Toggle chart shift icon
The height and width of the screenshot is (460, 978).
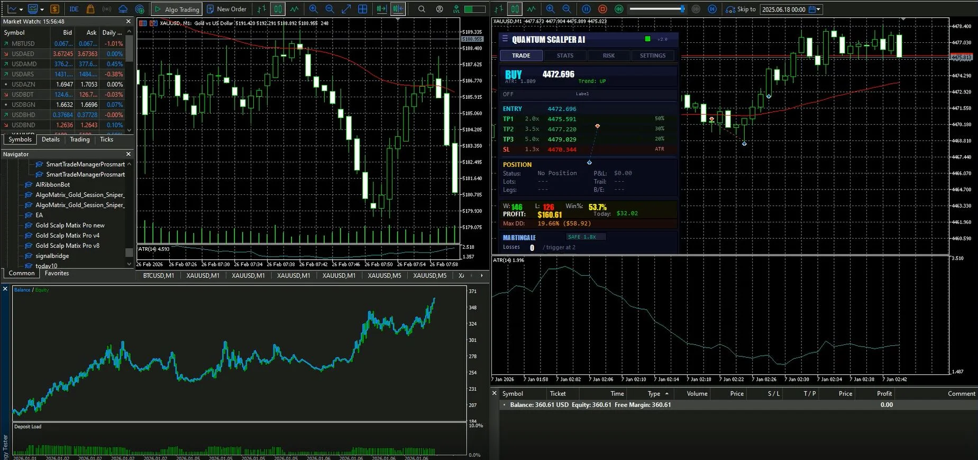click(x=398, y=9)
